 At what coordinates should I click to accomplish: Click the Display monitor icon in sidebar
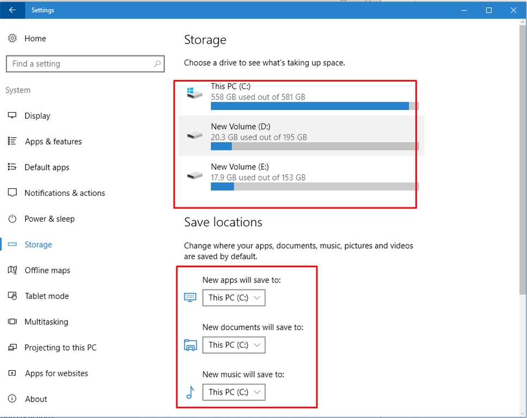tap(13, 116)
